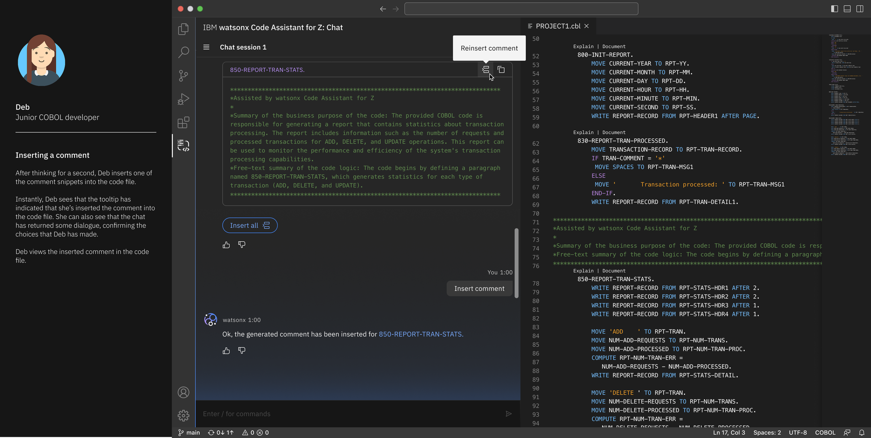Close the PROJECT1.cbl tab
The width and height of the screenshot is (871, 438).
pyautogui.click(x=587, y=26)
